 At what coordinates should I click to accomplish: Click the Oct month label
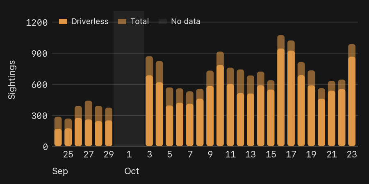pyautogui.click(x=132, y=171)
